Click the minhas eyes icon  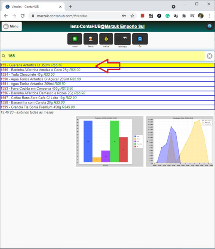122,39
